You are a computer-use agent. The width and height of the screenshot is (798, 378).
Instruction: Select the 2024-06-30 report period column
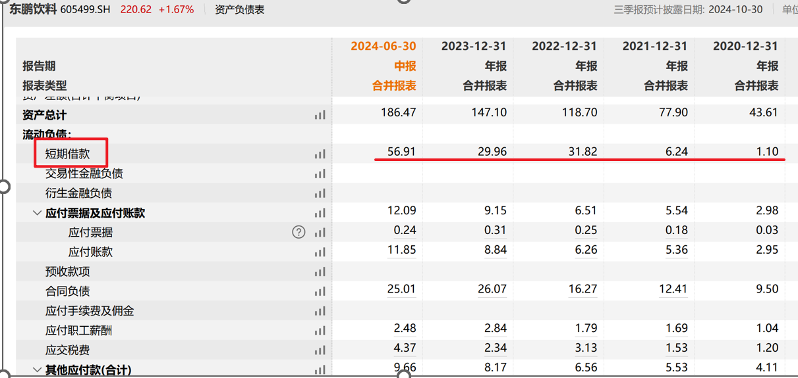point(383,46)
